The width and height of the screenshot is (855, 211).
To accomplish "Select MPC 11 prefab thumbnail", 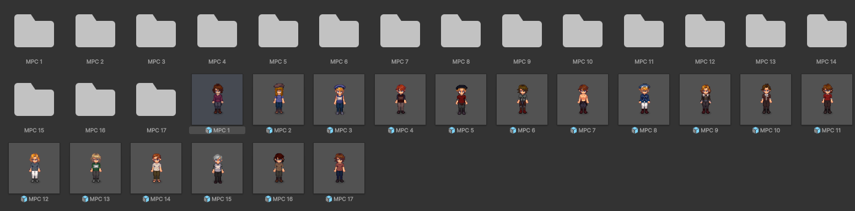I will tap(826, 99).
